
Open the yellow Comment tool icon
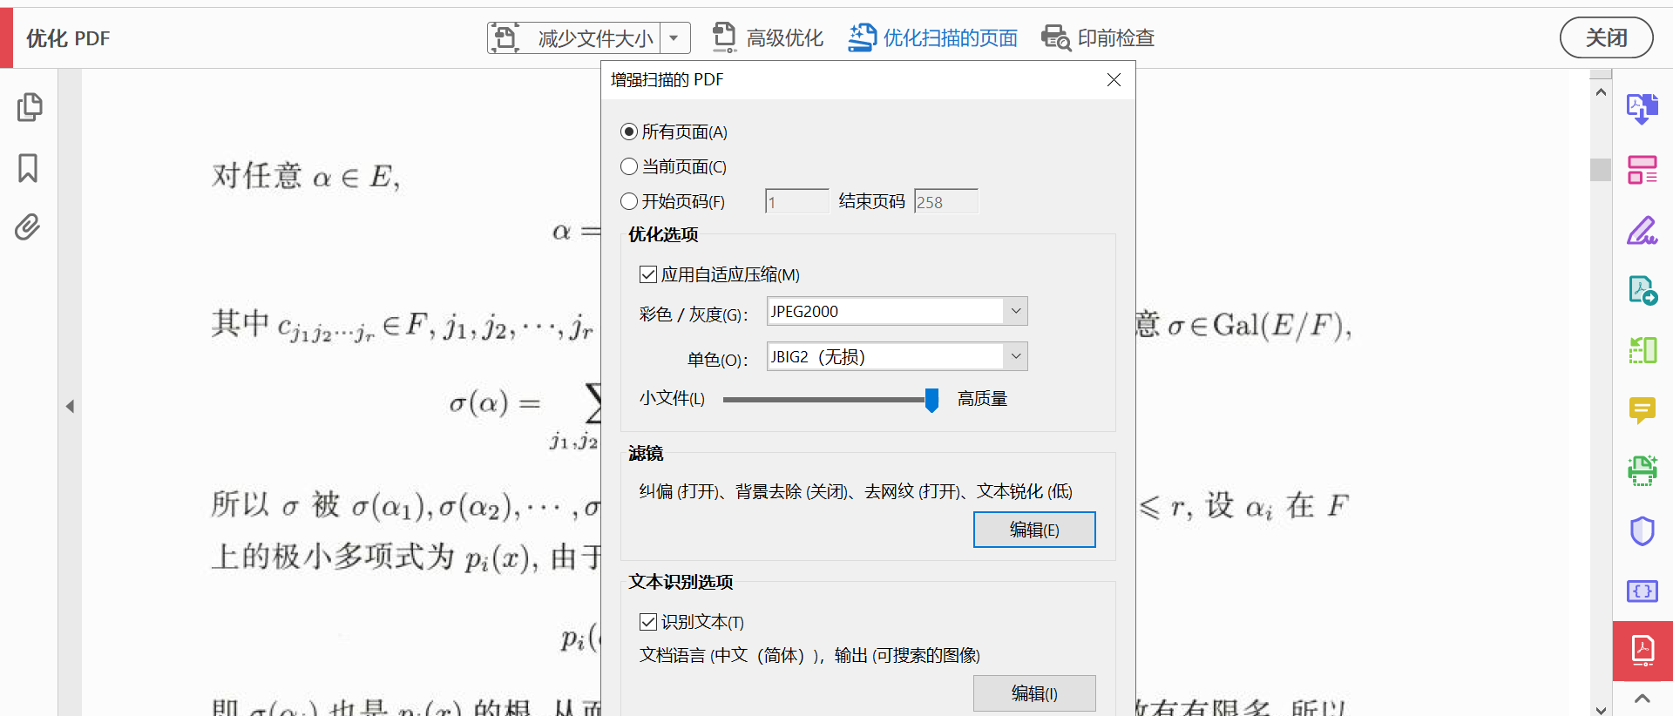pos(1643,410)
